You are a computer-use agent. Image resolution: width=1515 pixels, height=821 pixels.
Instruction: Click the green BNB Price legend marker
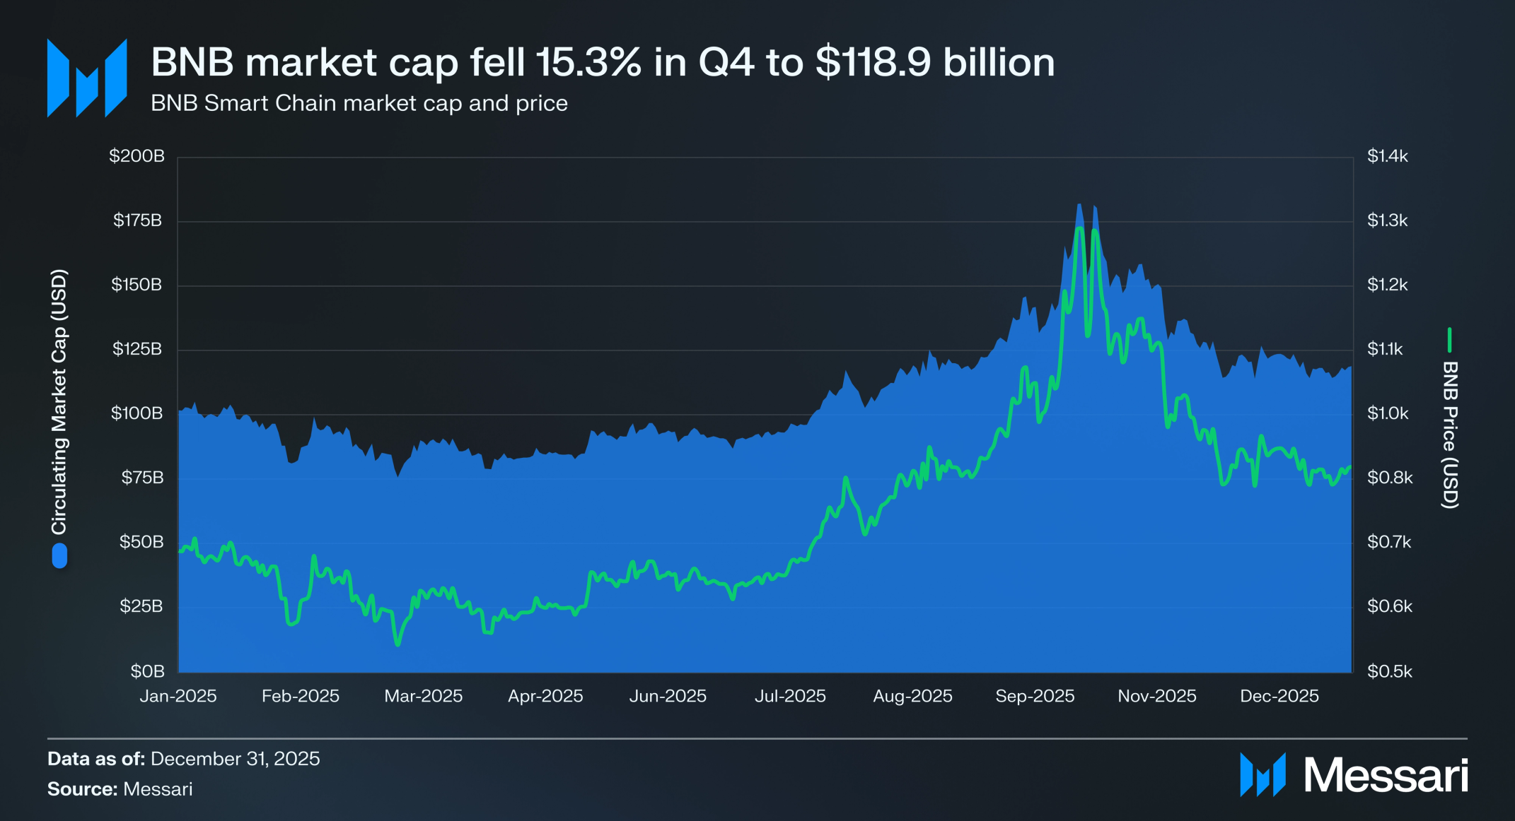coord(1449,340)
